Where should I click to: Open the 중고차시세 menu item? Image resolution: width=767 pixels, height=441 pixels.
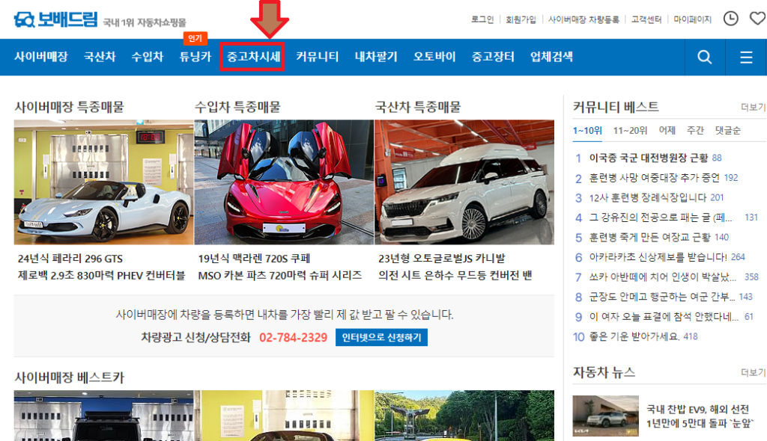(253, 57)
